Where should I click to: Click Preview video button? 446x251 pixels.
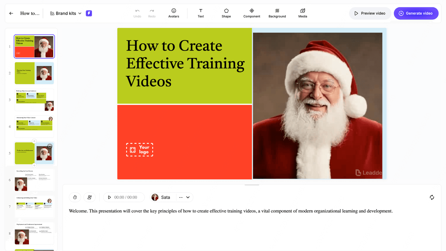[x=370, y=13]
